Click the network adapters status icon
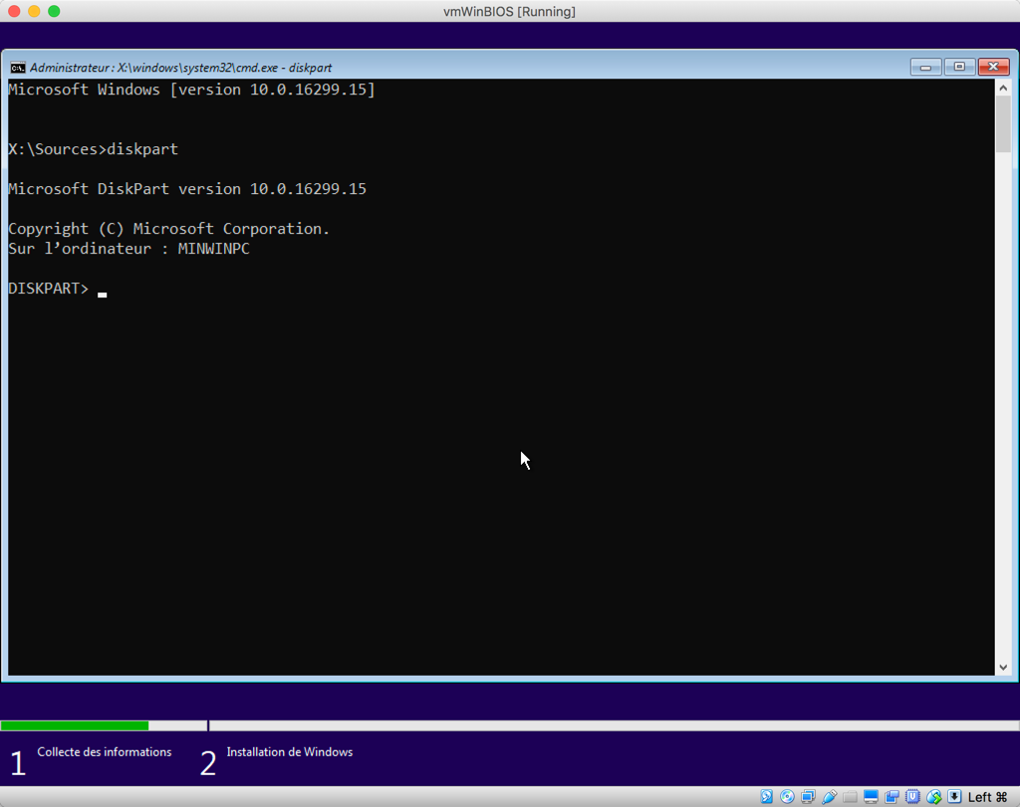This screenshot has width=1020, height=807. click(x=808, y=797)
